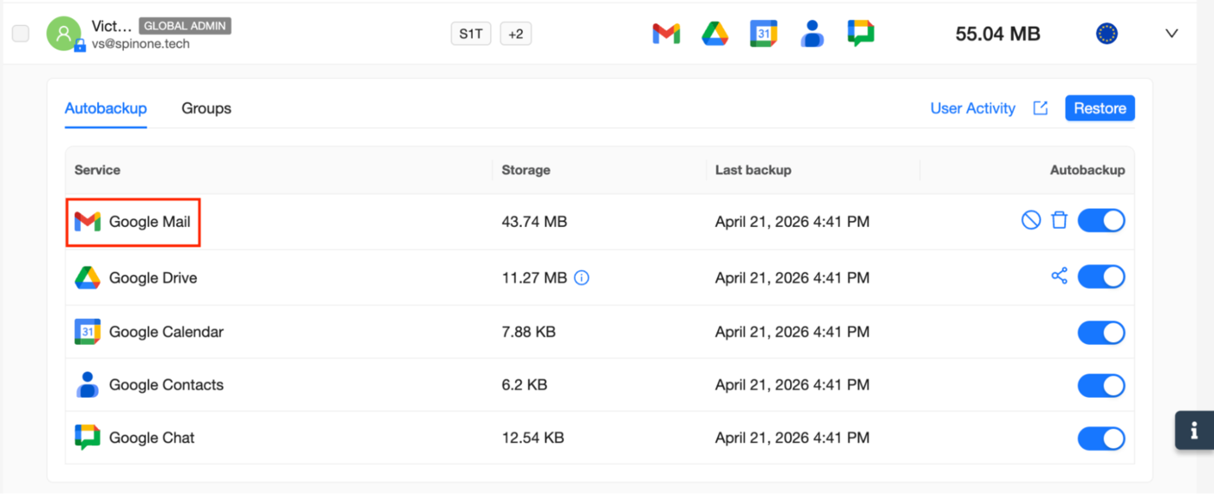Toggle Google Mail autobackup switch
The height and width of the screenshot is (494, 1214).
(1101, 221)
